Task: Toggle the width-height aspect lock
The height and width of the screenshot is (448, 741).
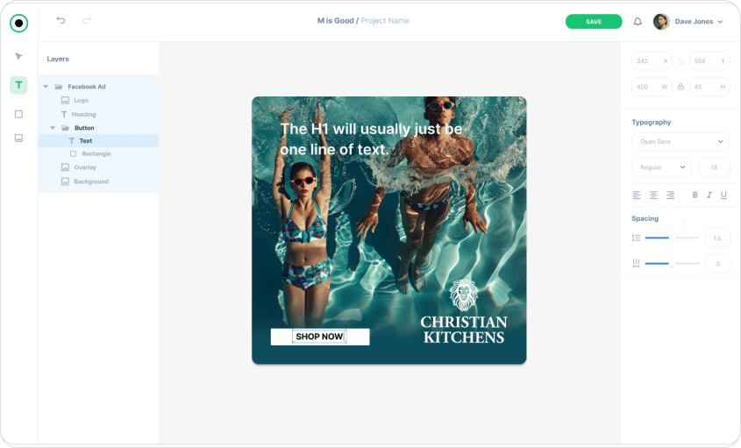Action: (x=680, y=87)
